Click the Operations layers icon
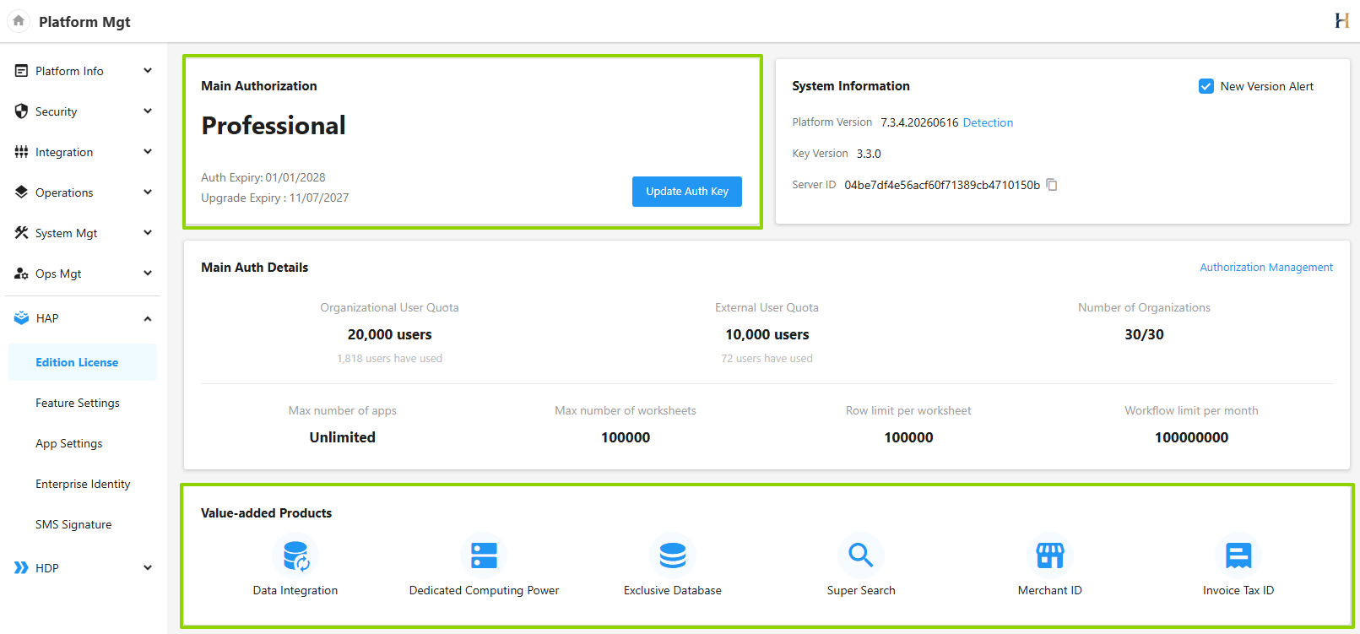This screenshot has width=1360, height=634. 21,192
